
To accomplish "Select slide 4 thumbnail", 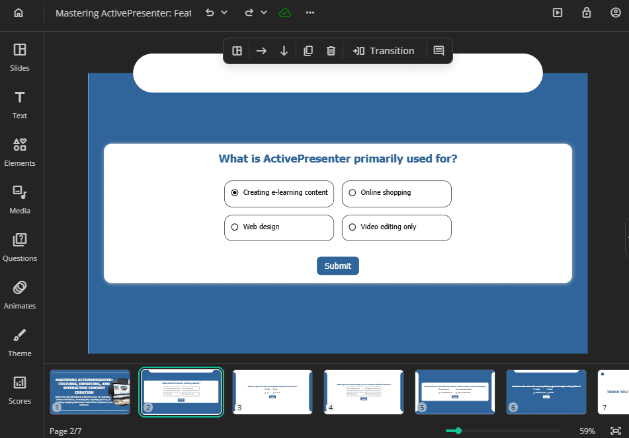I will point(363,392).
